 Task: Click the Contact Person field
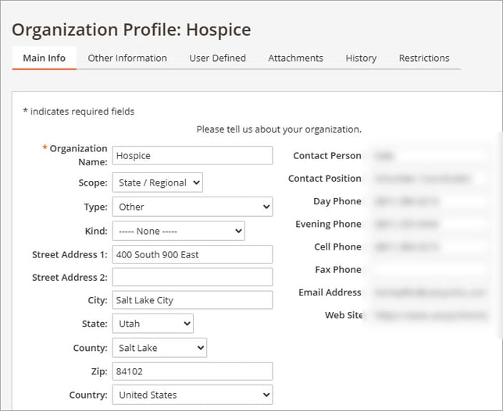(x=430, y=156)
